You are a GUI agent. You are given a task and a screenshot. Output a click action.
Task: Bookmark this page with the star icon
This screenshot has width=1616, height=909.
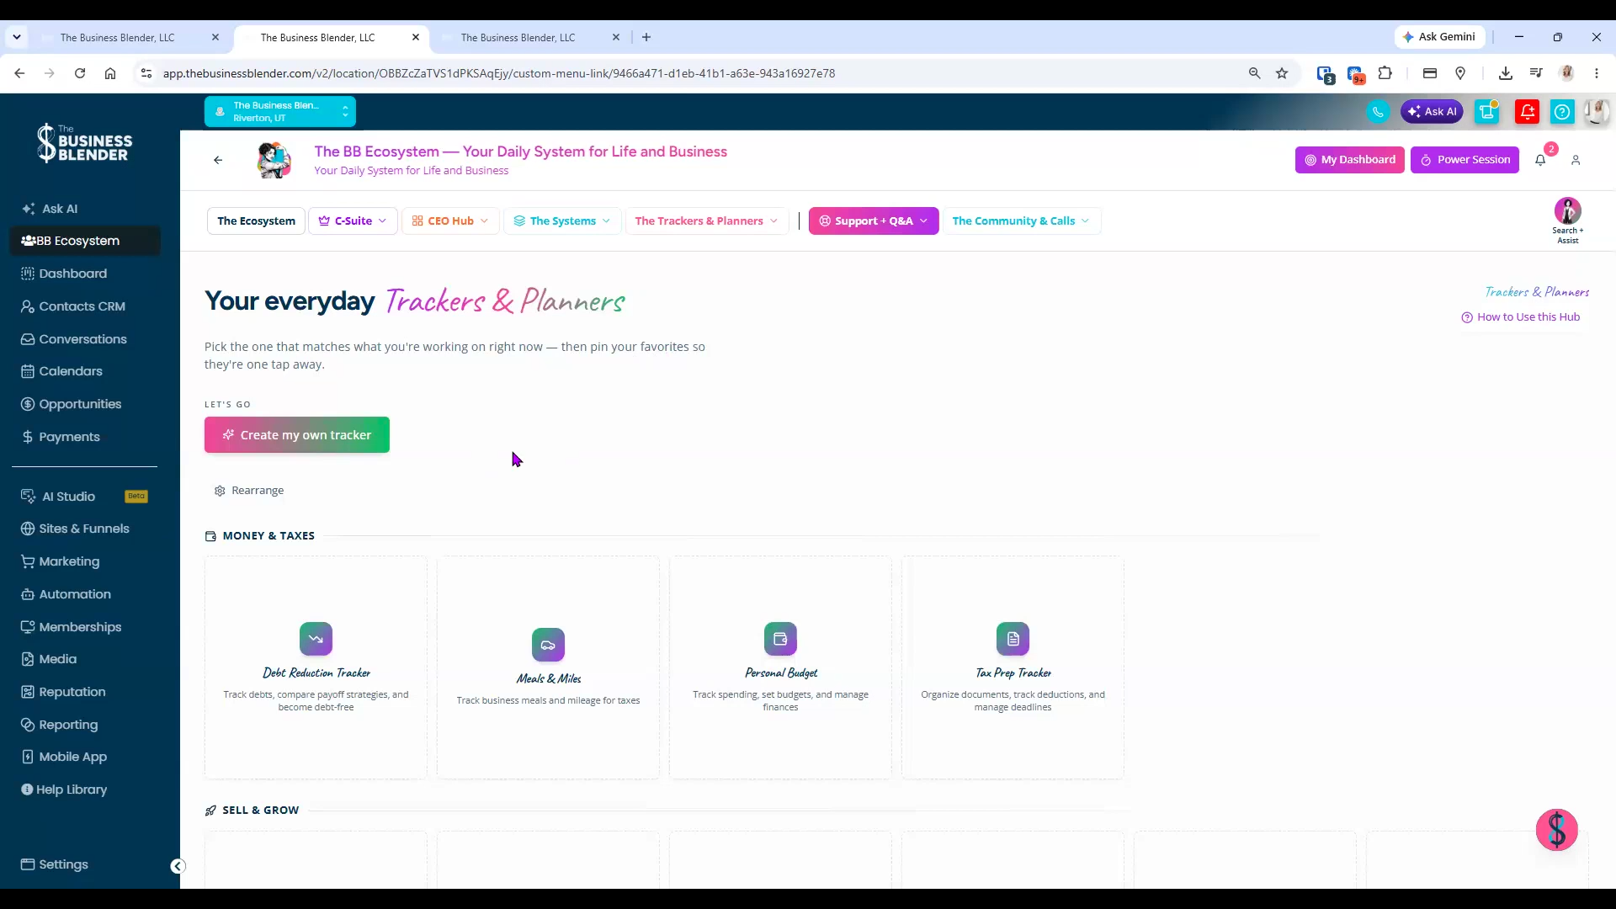tap(1282, 73)
